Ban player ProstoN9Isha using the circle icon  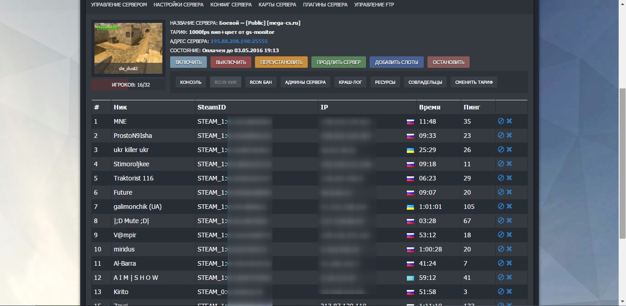click(x=501, y=135)
